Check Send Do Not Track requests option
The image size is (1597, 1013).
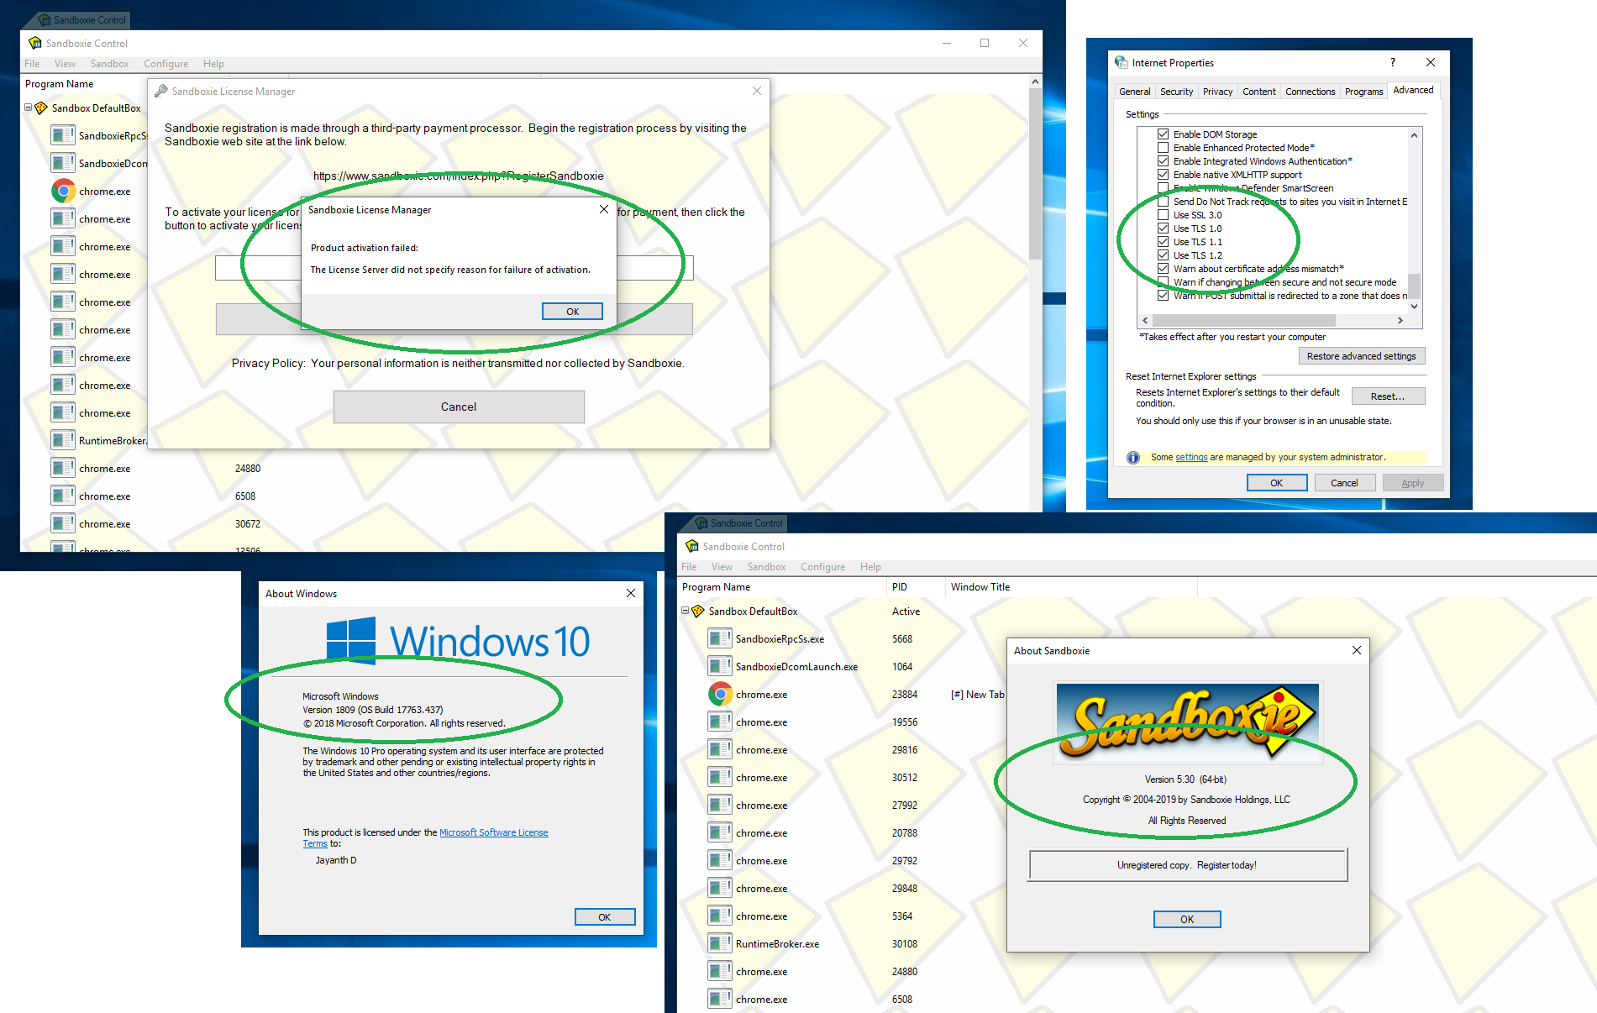click(1163, 202)
